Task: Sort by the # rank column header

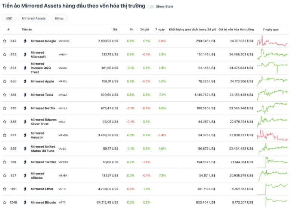Action: coord(9,29)
